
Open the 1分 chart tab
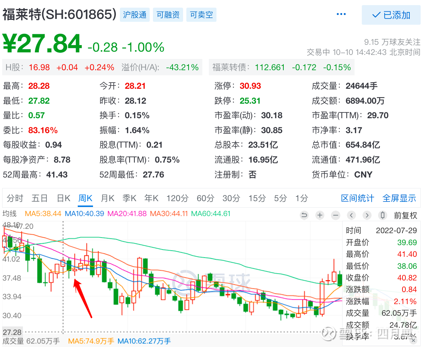coord(301,198)
